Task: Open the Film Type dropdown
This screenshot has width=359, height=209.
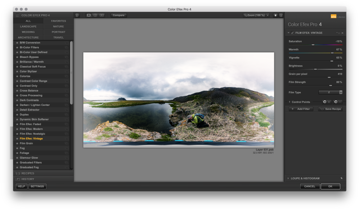Action: pos(341,92)
